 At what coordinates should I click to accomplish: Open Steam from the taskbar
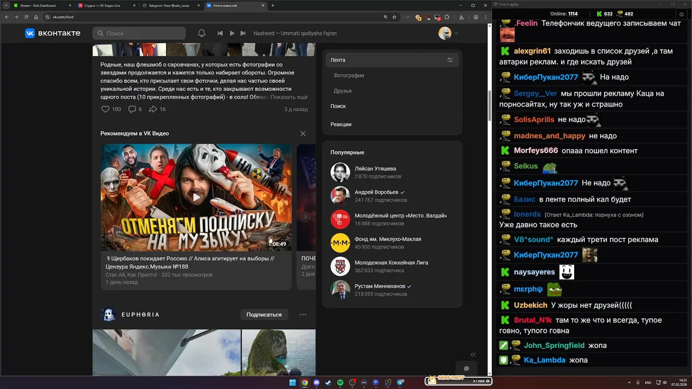(328, 383)
